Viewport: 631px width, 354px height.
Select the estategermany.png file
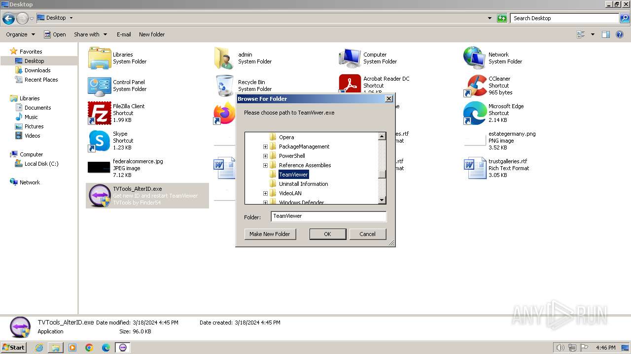[512, 141]
